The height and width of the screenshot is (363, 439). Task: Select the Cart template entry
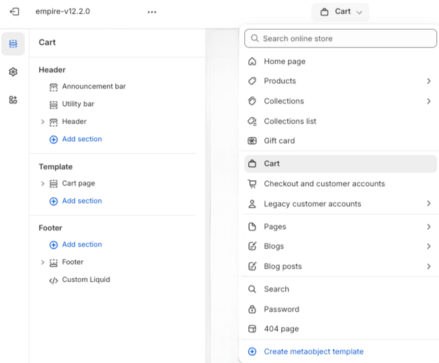(x=341, y=163)
